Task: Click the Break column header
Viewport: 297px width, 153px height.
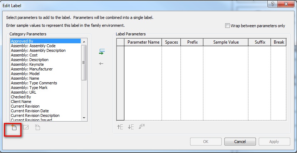Action: coord(279,42)
